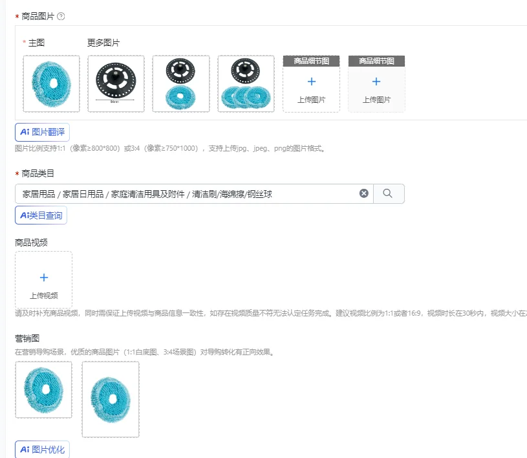
Task: Open the Ai类目查询 tool
Action: [41, 215]
